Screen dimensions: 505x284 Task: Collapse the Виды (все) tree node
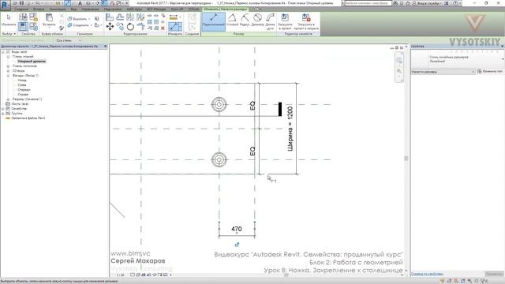point(3,52)
